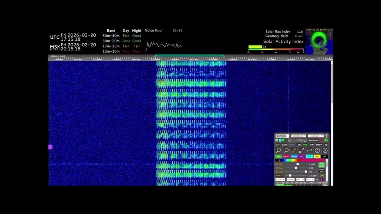Viewport: 381px width, 214px height.
Task: Click the Spectrum button
Action: [313, 140]
